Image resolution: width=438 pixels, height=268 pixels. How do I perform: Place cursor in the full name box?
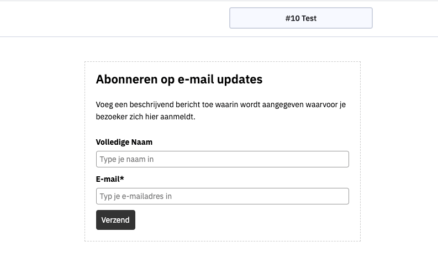pos(222,159)
